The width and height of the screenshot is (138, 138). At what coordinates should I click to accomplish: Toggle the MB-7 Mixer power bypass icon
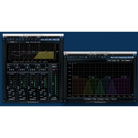click(x=8, y=39)
